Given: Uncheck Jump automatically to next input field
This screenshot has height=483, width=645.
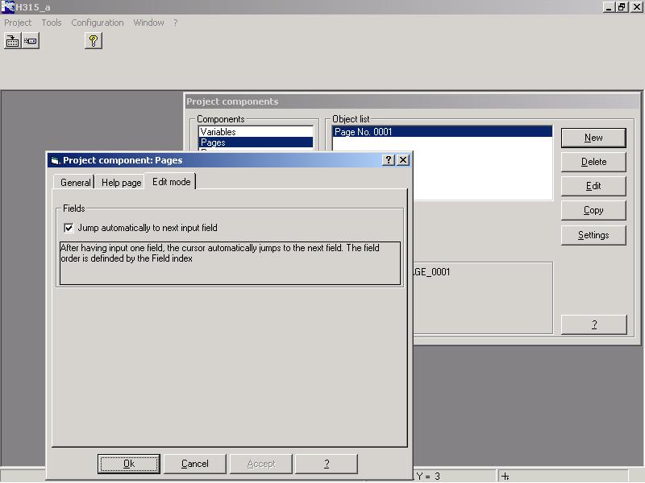Looking at the screenshot, I should point(69,228).
